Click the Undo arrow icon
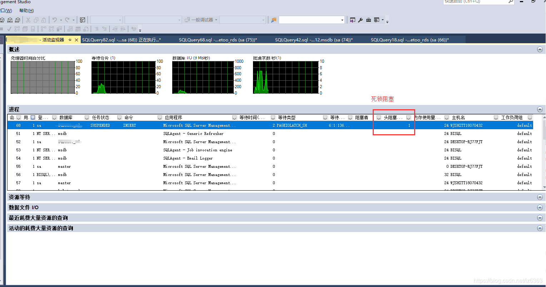The width and height of the screenshot is (546, 287). pyautogui.click(x=55, y=20)
